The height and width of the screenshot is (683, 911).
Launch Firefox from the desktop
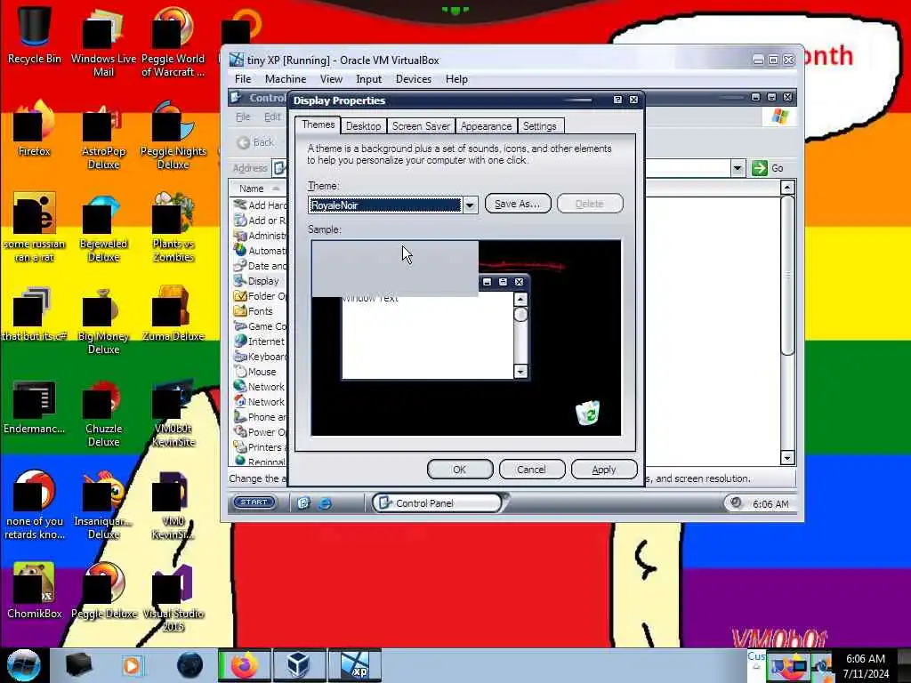coord(35,129)
